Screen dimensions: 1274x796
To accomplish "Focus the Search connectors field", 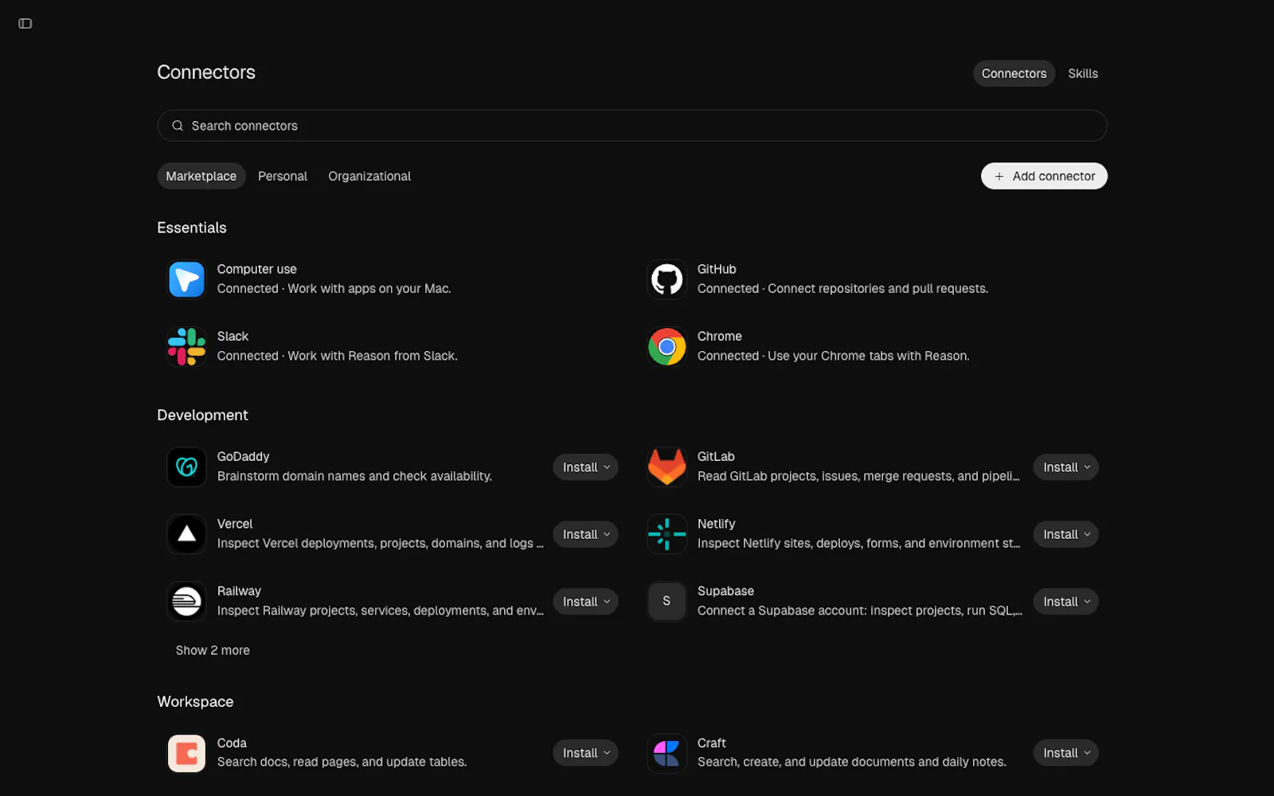I will click(x=632, y=126).
